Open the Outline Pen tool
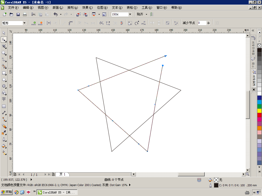 pos(4,139)
